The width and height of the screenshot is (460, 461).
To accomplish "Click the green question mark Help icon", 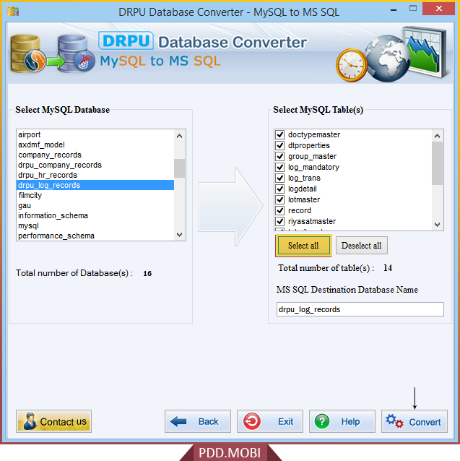I will [x=322, y=421].
